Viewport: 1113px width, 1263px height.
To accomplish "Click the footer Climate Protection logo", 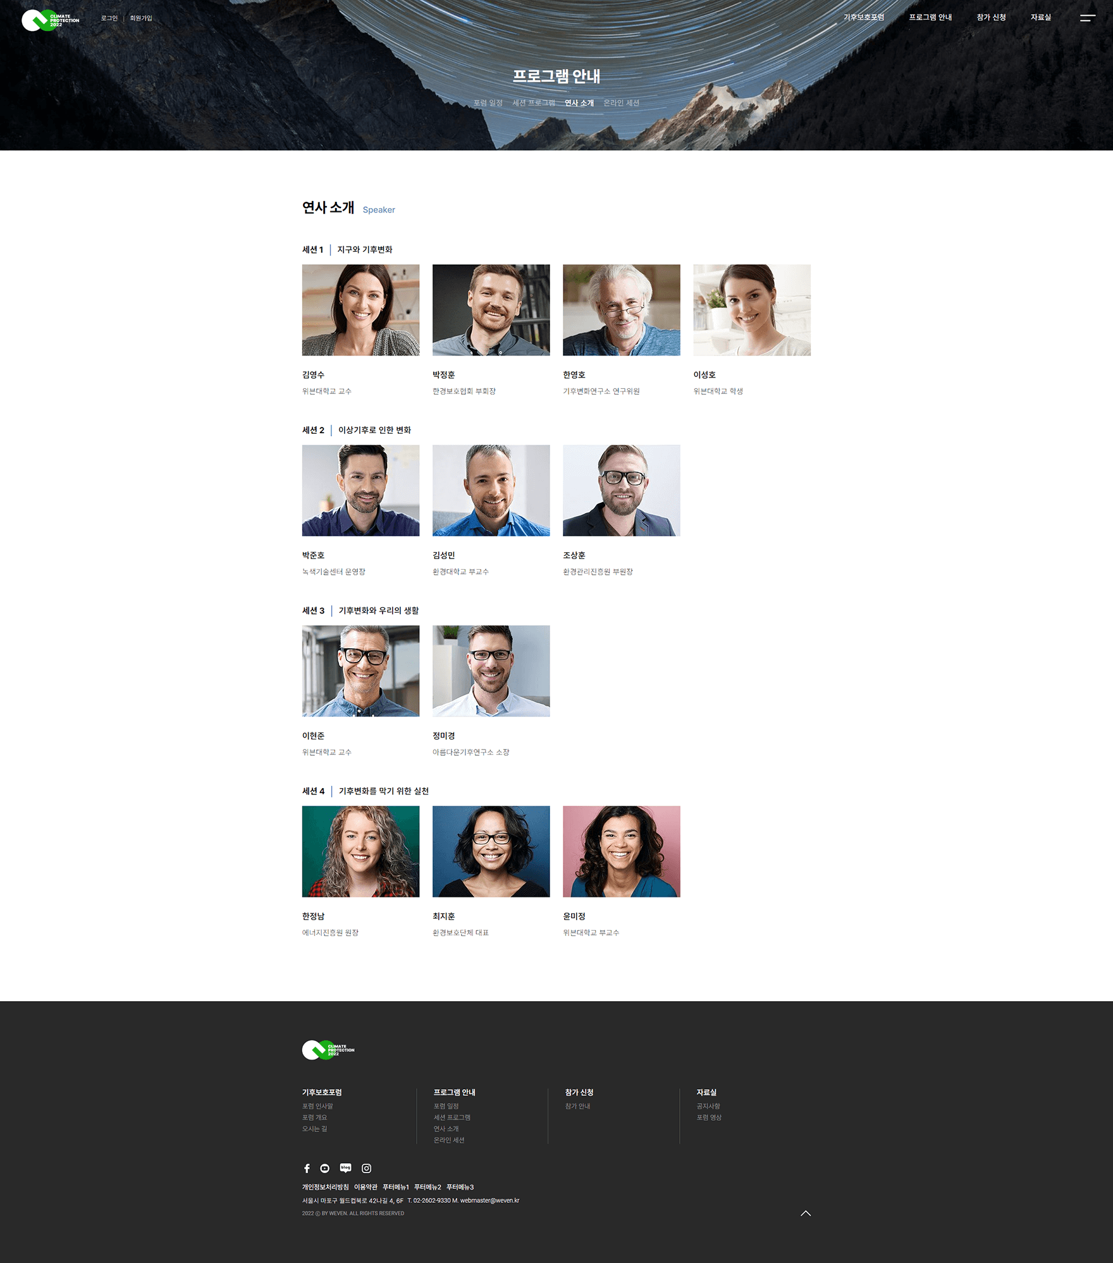I will pyautogui.click(x=328, y=1050).
